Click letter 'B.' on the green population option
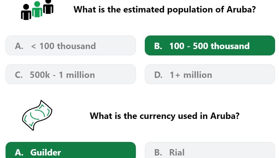Viewport: 279px width, 158px height. [x=158, y=46]
